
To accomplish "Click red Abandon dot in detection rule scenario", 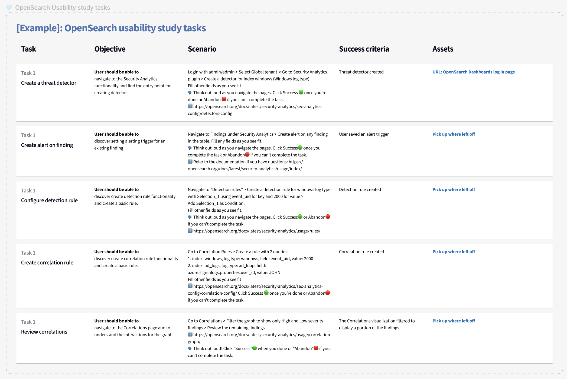I will (328, 217).
